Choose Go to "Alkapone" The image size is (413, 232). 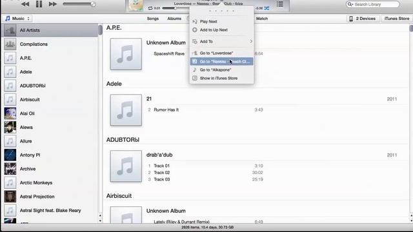tap(221, 70)
